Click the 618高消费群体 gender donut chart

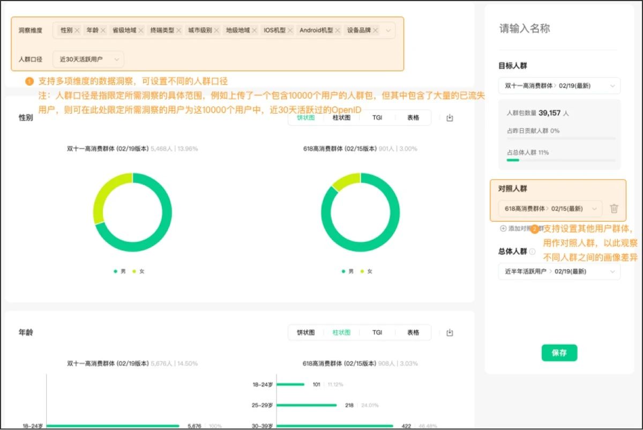(361, 212)
